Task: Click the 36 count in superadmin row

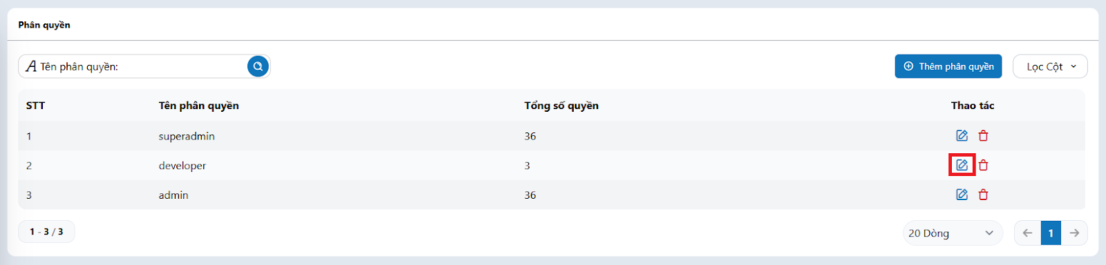Action: click(x=530, y=136)
